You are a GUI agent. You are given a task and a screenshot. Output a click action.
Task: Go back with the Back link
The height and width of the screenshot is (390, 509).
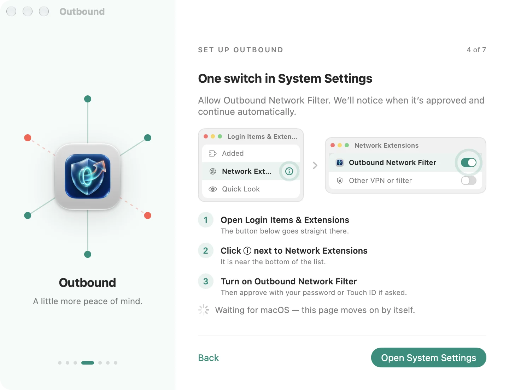pos(209,358)
